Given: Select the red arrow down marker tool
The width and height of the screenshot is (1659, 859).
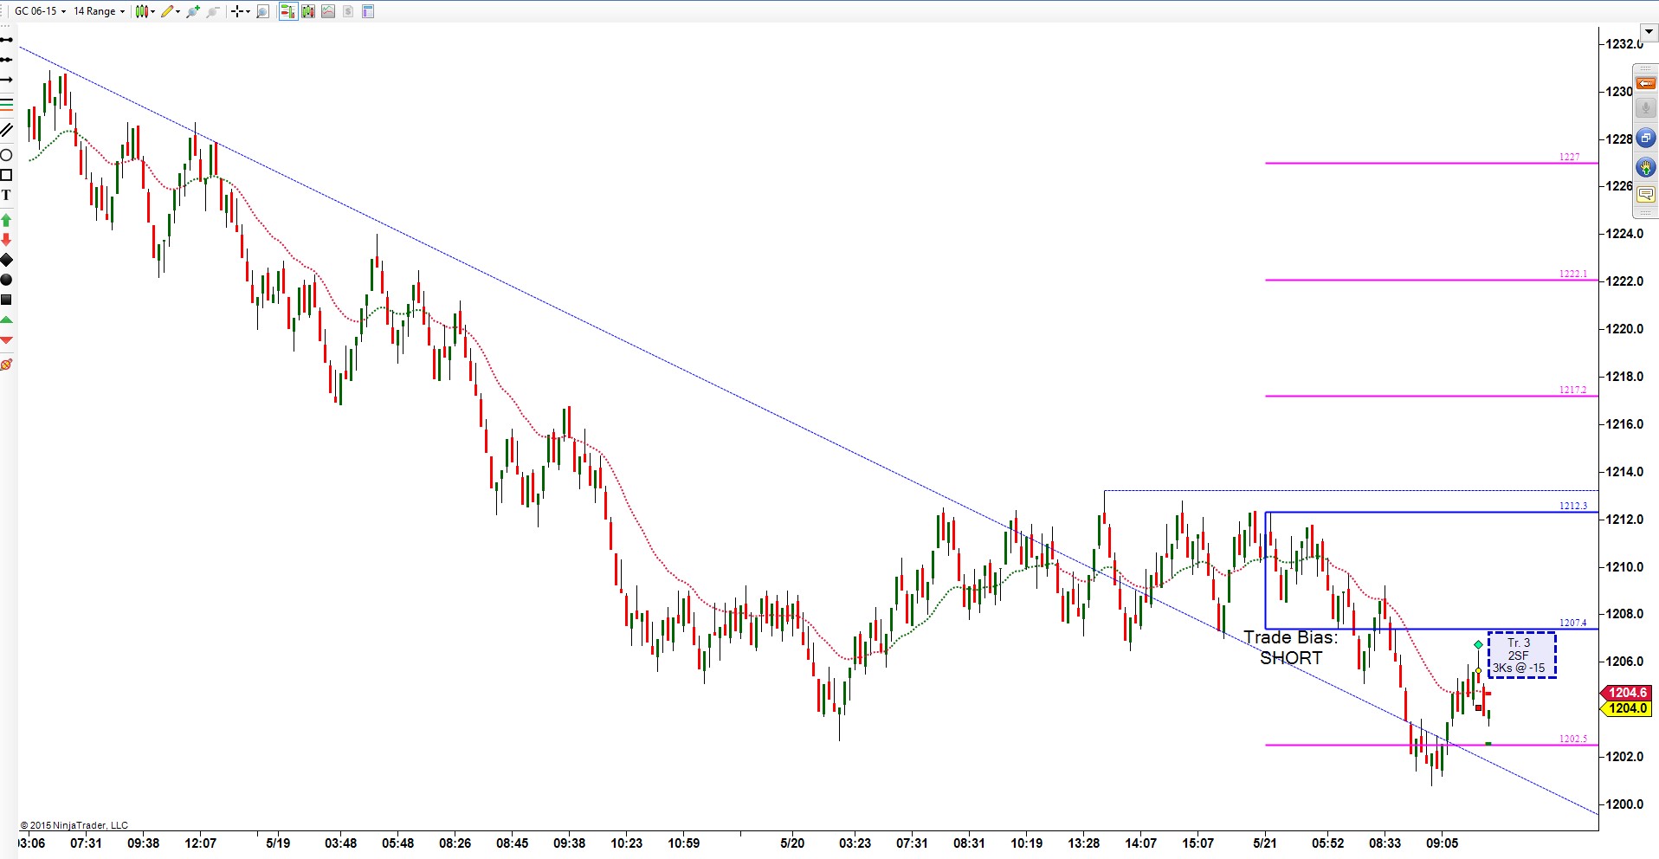Looking at the screenshot, I should pos(6,240).
